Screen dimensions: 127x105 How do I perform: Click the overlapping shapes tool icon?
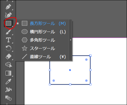(x=8, y=98)
